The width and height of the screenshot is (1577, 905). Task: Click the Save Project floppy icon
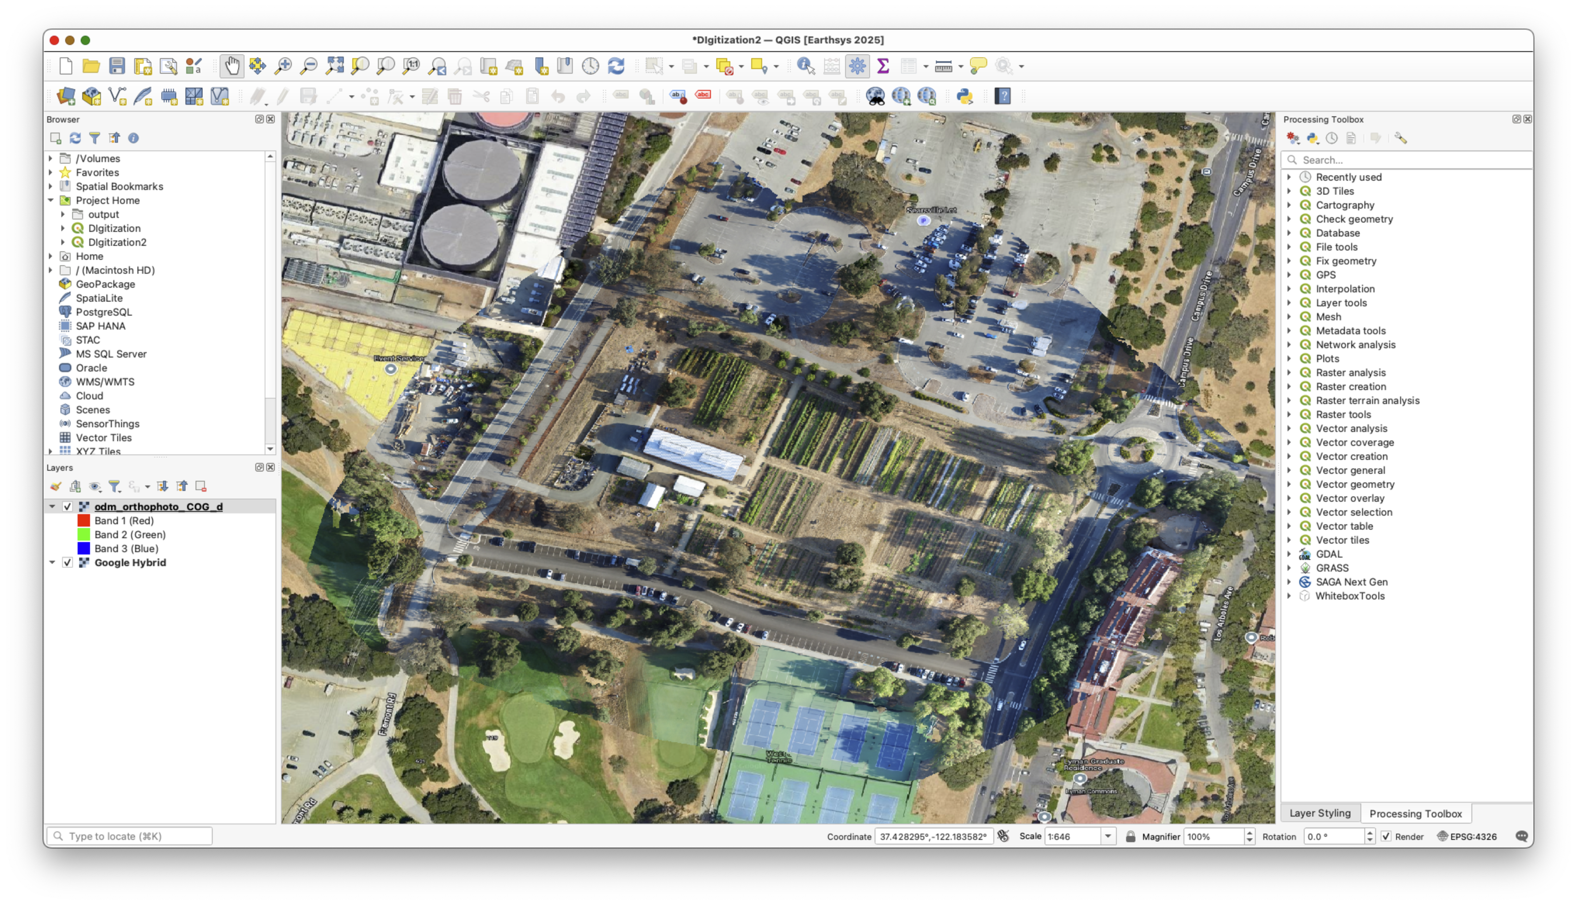click(117, 66)
